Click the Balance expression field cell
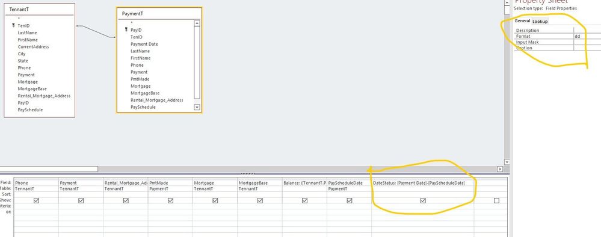The width and height of the screenshot is (601, 237). pyautogui.click(x=305, y=183)
